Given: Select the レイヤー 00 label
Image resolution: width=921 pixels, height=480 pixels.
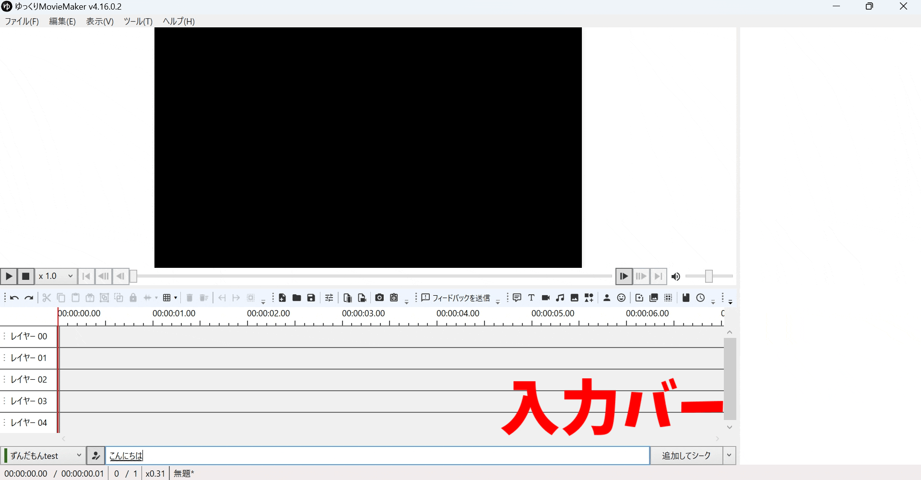Looking at the screenshot, I should coord(29,336).
